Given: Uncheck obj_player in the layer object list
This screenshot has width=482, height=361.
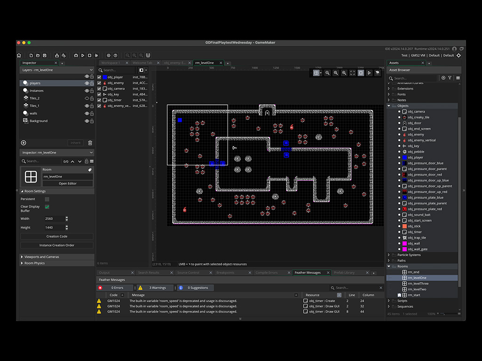Looking at the screenshot, I should click(x=99, y=77).
